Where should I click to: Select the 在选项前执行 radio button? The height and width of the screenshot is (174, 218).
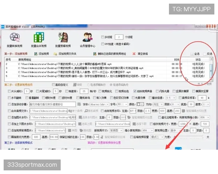(88, 84)
